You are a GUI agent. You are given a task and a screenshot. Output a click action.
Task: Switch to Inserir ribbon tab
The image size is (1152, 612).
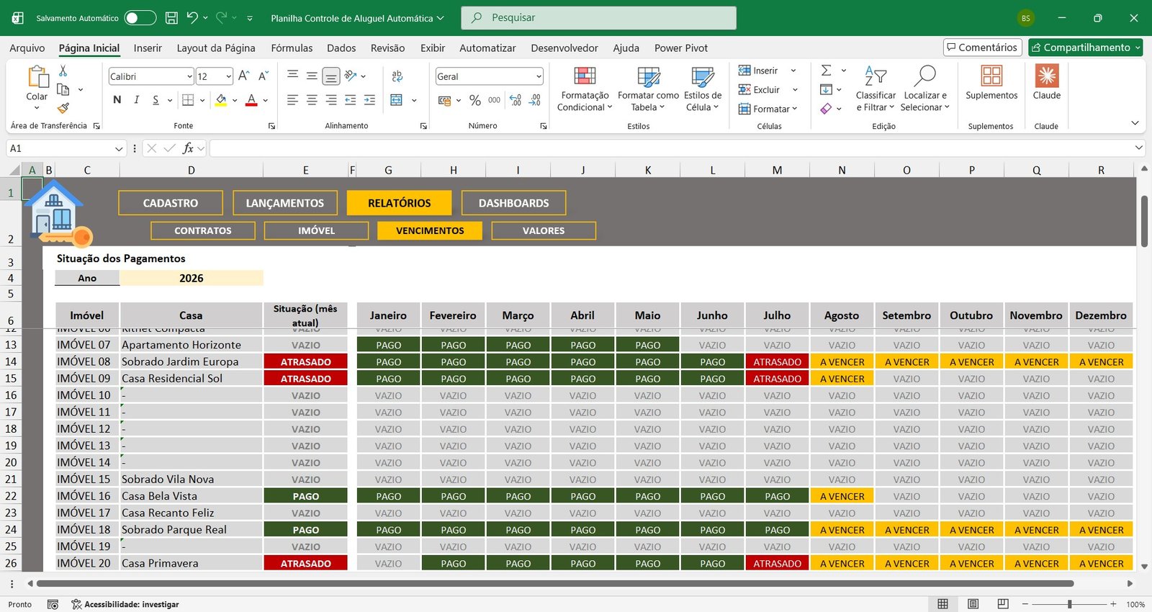click(148, 48)
